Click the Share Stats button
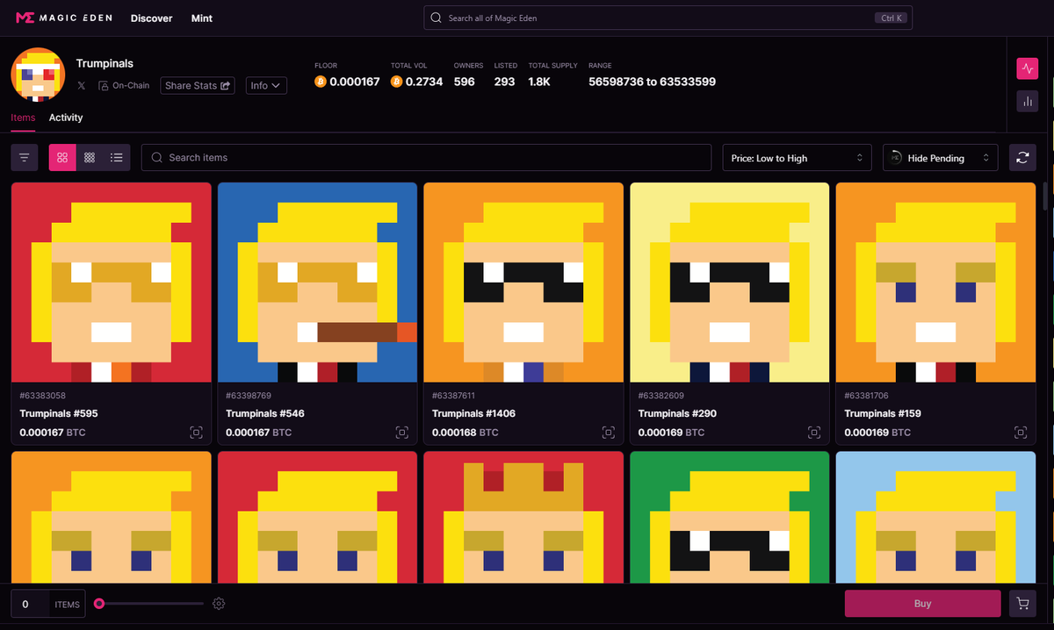Image resolution: width=1054 pixels, height=630 pixels. coord(198,85)
